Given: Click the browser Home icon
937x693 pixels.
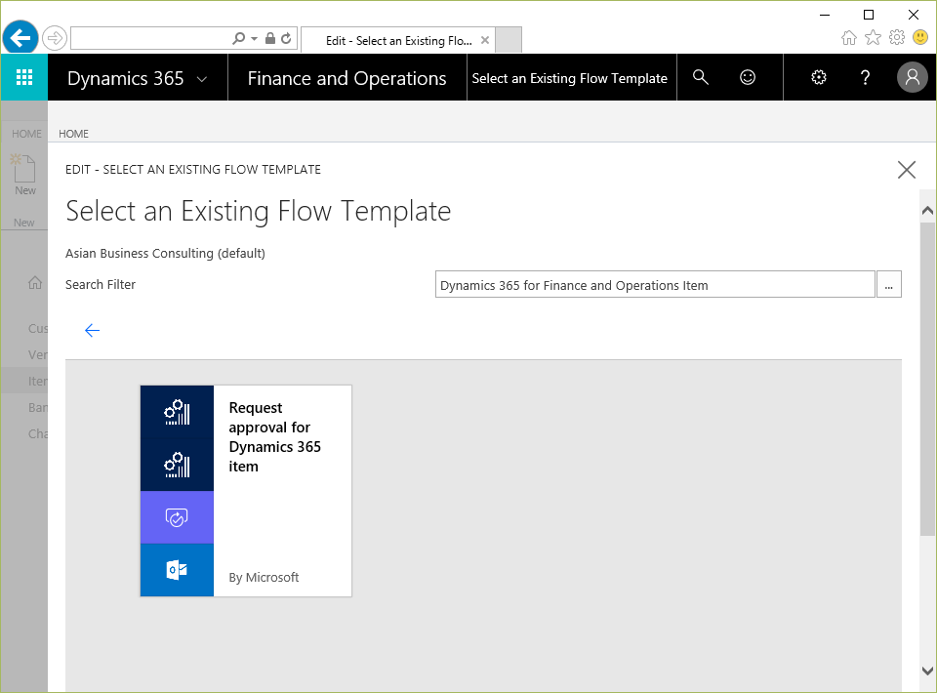Looking at the screenshot, I should click(x=848, y=38).
